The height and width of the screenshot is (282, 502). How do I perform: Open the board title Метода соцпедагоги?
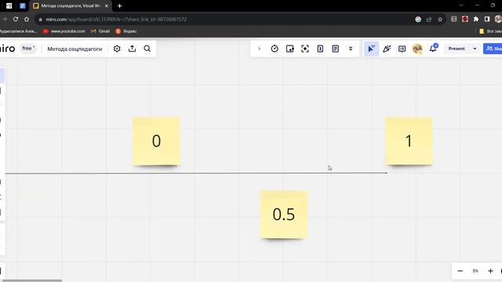tap(75, 49)
